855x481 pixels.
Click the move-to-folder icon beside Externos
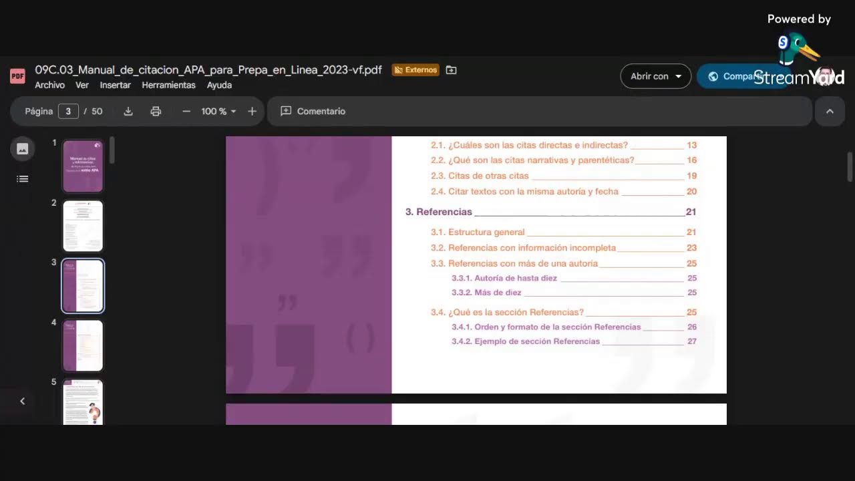452,70
